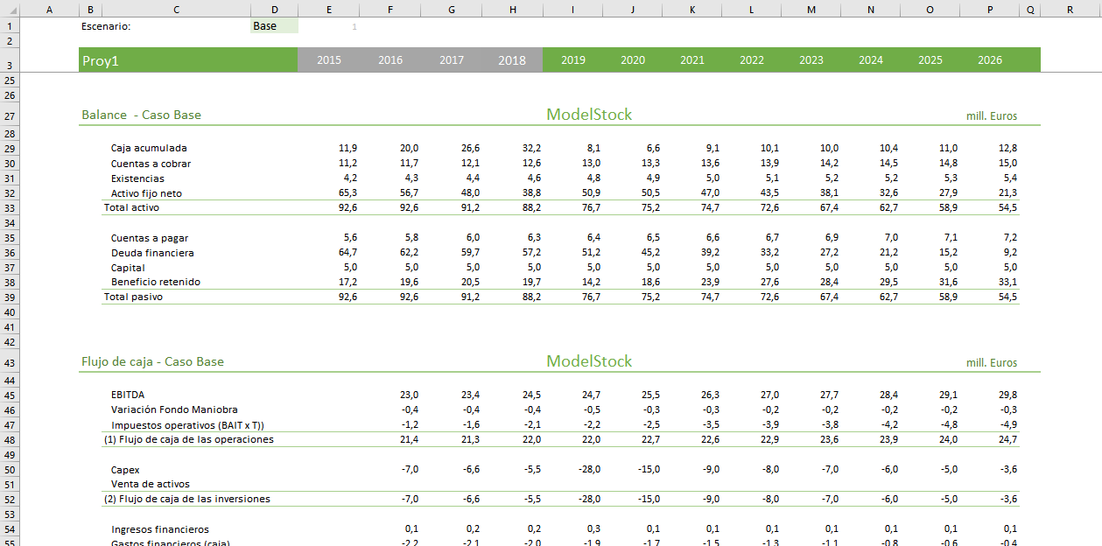
Task: Click the 2018 year header cell
Action: coord(512,60)
